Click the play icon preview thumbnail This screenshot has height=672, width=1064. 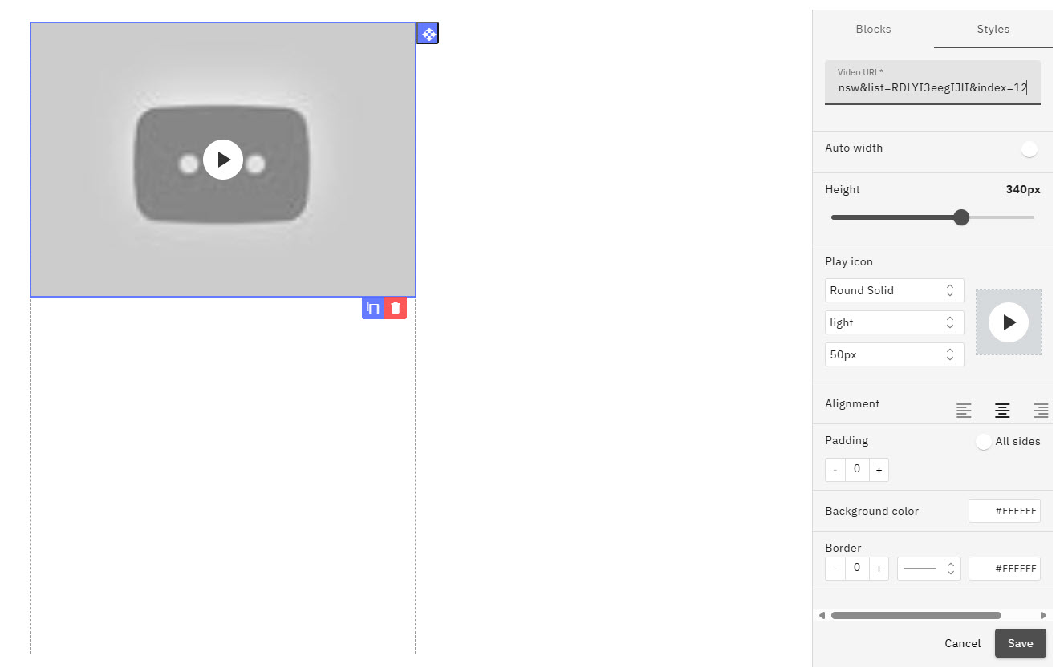(1008, 322)
